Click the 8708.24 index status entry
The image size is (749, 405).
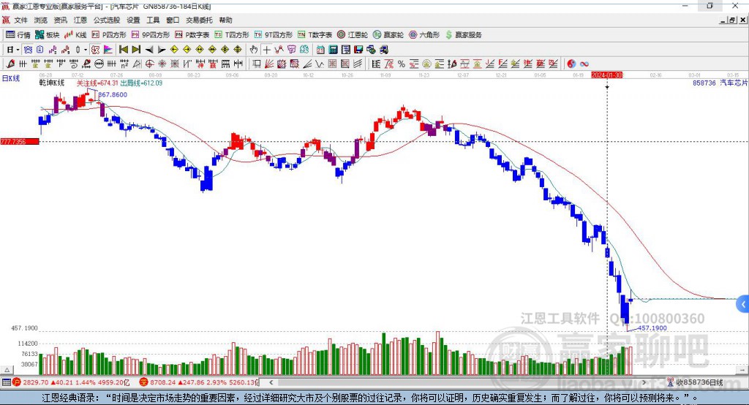tap(199, 382)
